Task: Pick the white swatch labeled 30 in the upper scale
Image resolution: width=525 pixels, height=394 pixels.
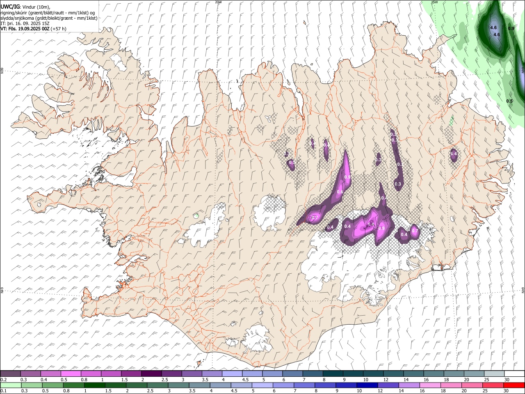Action: tap(514, 373)
